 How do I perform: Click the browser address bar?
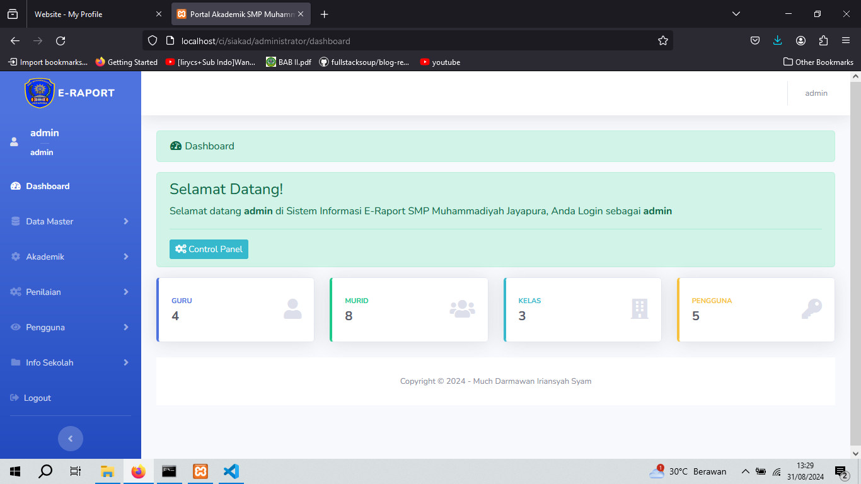click(x=378, y=40)
